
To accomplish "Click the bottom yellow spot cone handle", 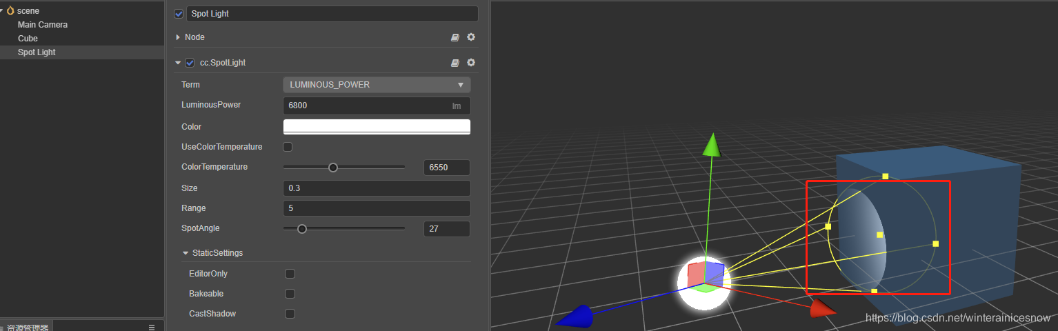I will tap(875, 291).
